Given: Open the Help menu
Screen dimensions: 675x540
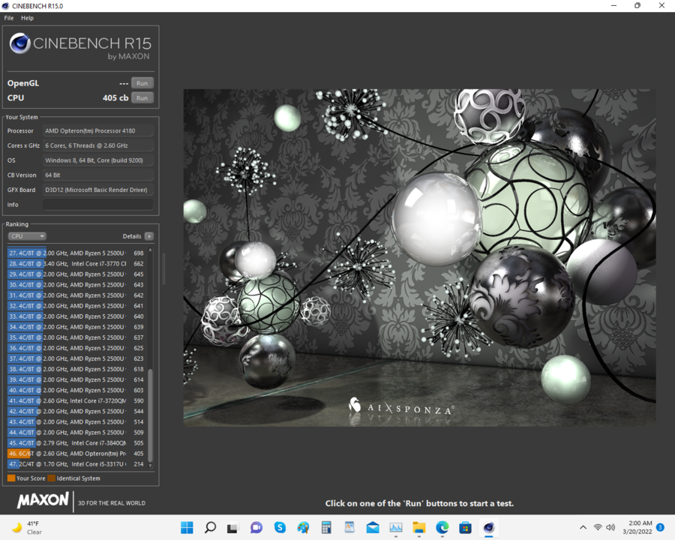Looking at the screenshot, I should 27,17.
